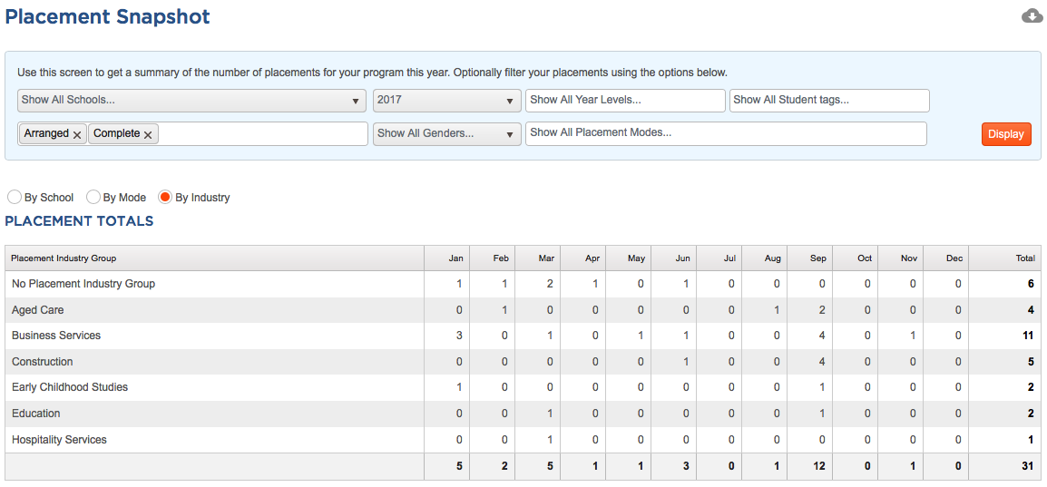Click the Construction row label
Screen dimensions: 1047x487
pyautogui.click(x=42, y=362)
